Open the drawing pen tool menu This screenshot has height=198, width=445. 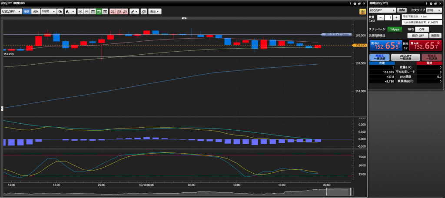[x=134, y=11]
